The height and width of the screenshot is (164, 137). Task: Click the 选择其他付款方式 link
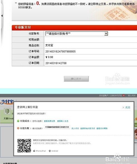[88, 128]
